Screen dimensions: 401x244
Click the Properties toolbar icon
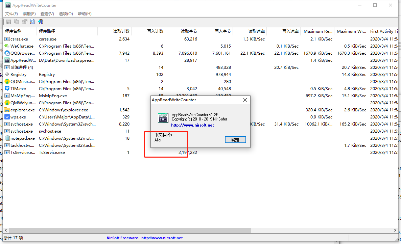tap(25, 22)
